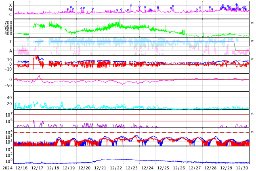Image resolution: width=256 pixels, height=171 pixels.
Task: Click the 12/26 date label
Action: (x=179, y=168)
